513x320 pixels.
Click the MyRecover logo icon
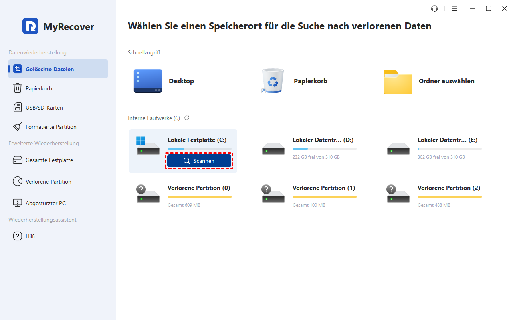click(30, 26)
